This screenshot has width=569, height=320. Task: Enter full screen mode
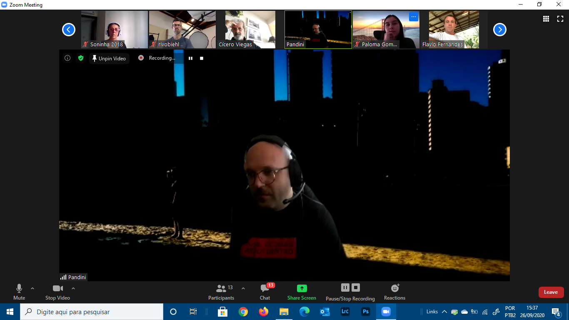pos(560,19)
